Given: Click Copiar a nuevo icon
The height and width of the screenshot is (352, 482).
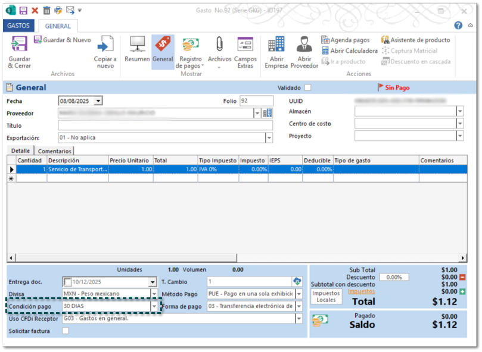Looking at the screenshot, I should pyautogui.click(x=105, y=46).
